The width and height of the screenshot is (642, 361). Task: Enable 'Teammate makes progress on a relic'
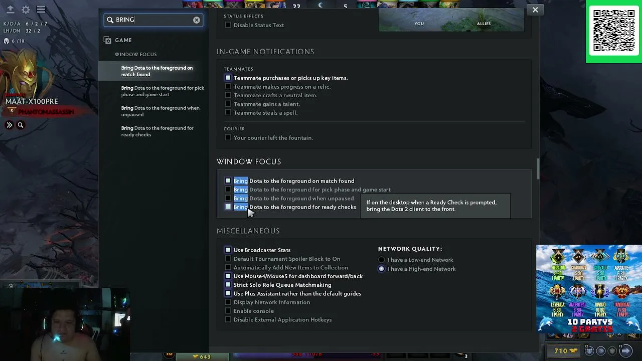pos(228,87)
